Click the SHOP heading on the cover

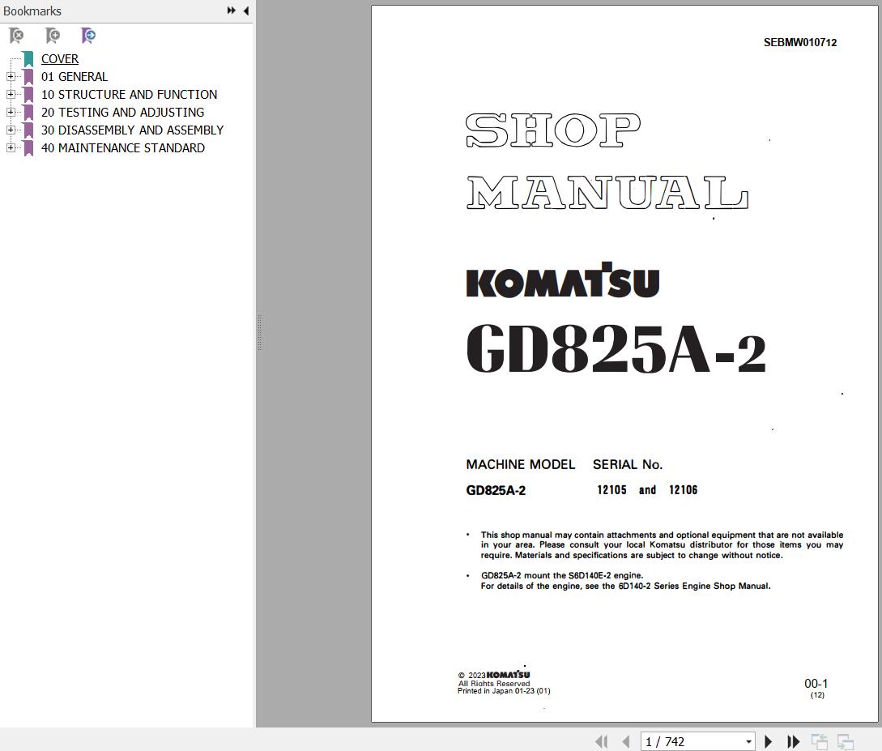coord(553,130)
